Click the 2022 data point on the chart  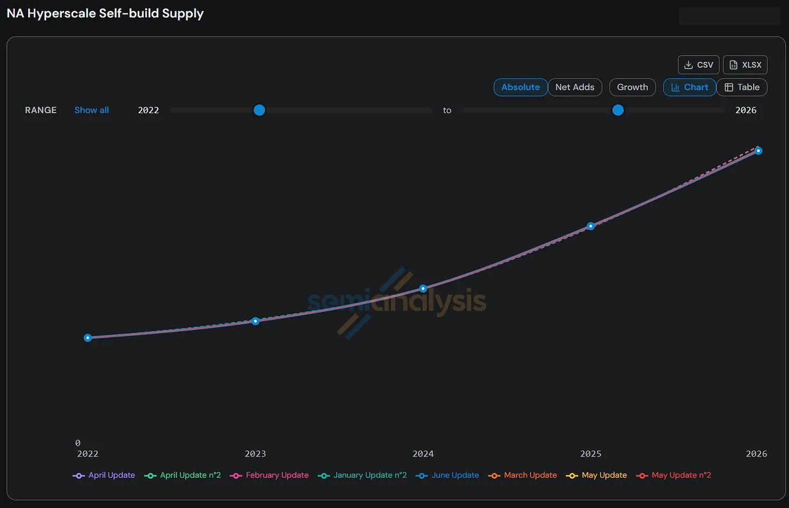[x=88, y=338]
